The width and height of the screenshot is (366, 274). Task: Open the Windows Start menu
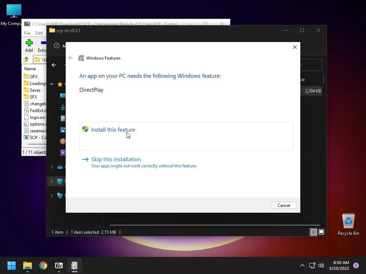[11, 265]
